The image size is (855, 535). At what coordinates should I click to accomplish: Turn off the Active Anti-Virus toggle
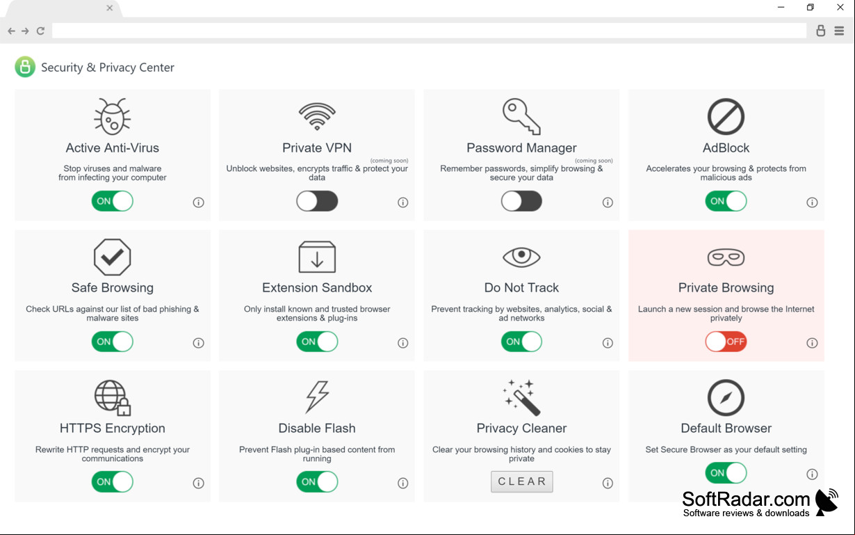pos(112,201)
